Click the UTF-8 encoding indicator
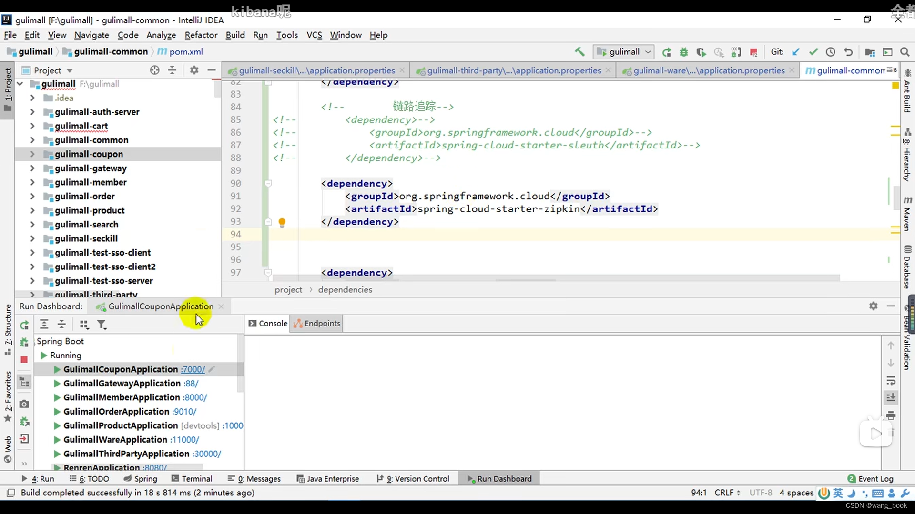Screen dimensions: 915x514 click(x=761, y=493)
